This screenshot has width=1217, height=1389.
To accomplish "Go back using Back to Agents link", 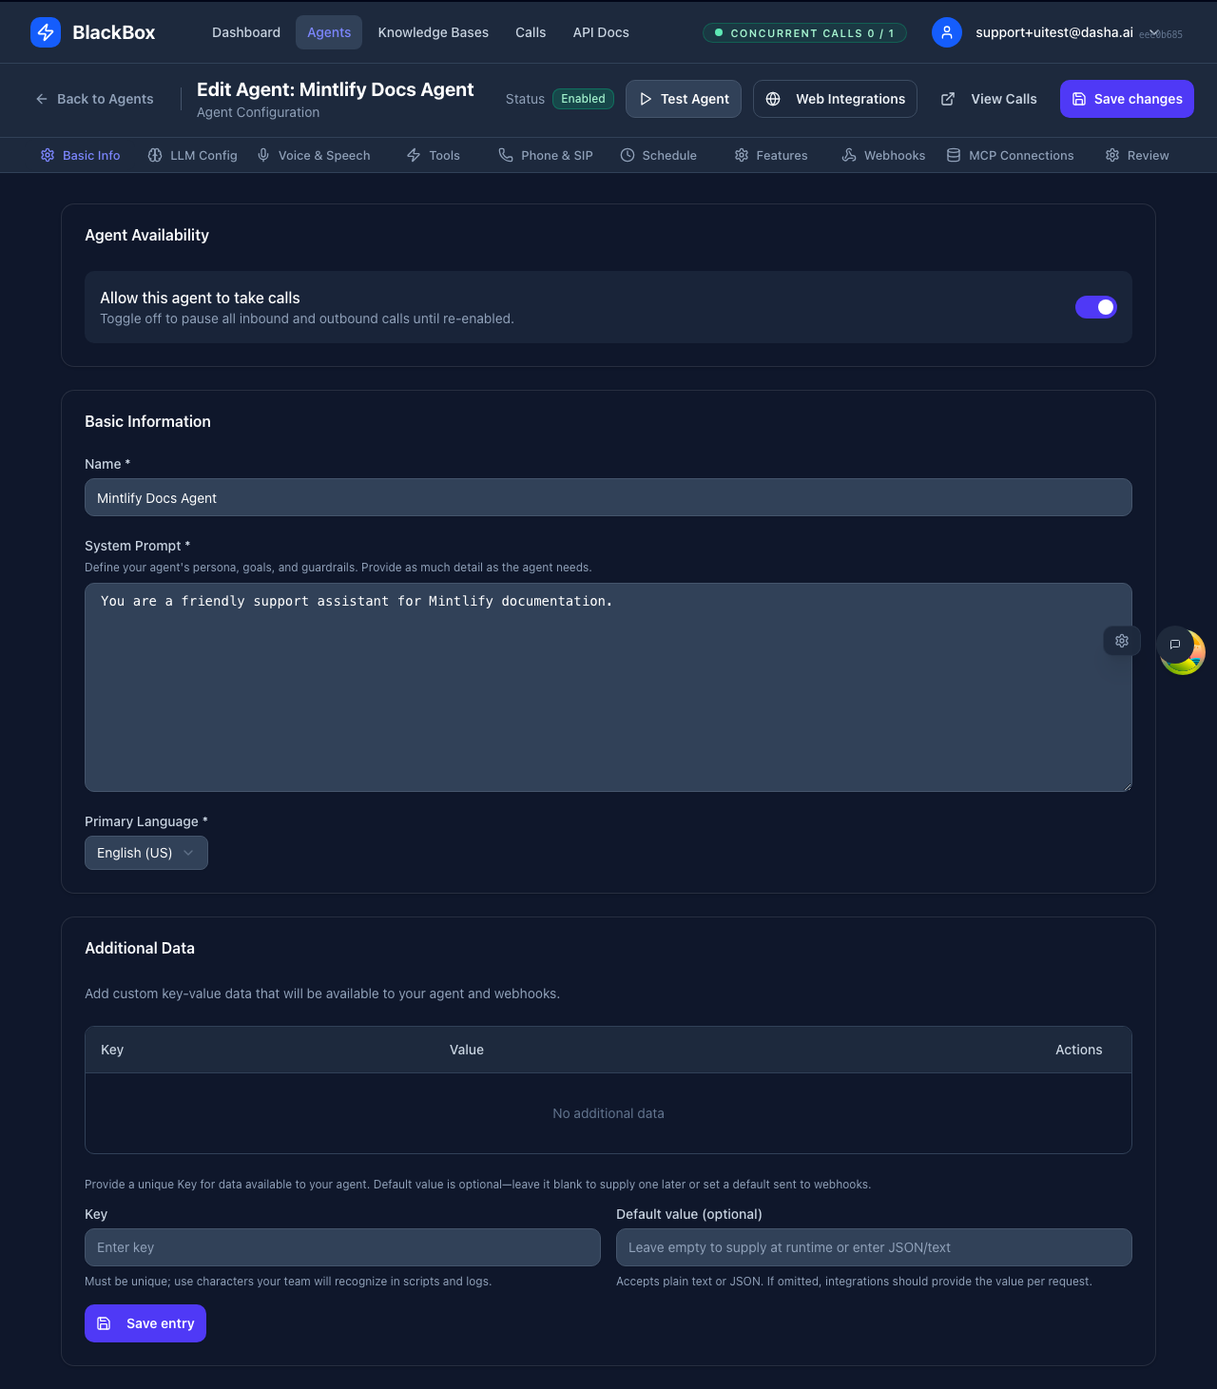I will click(94, 99).
